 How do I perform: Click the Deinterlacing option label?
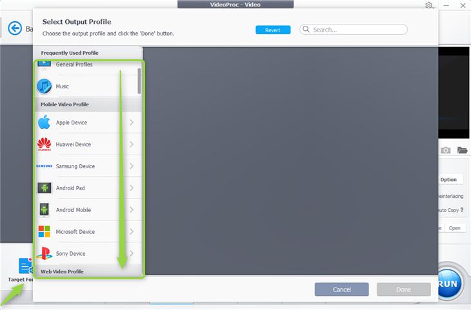pyautogui.click(x=450, y=196)
